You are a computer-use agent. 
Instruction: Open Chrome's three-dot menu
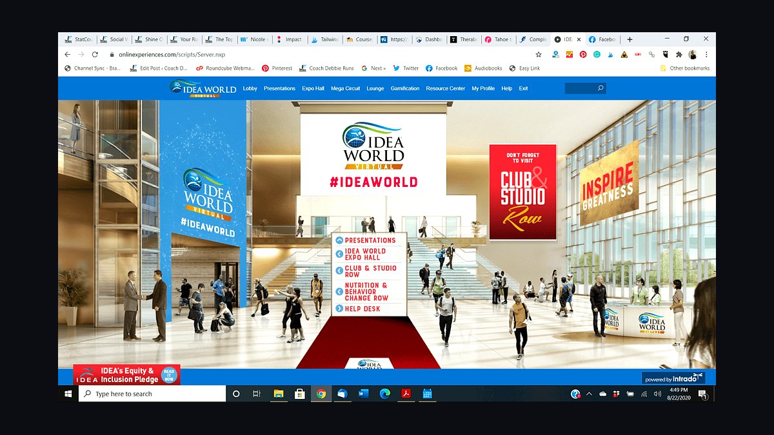(x=706, y=55)
